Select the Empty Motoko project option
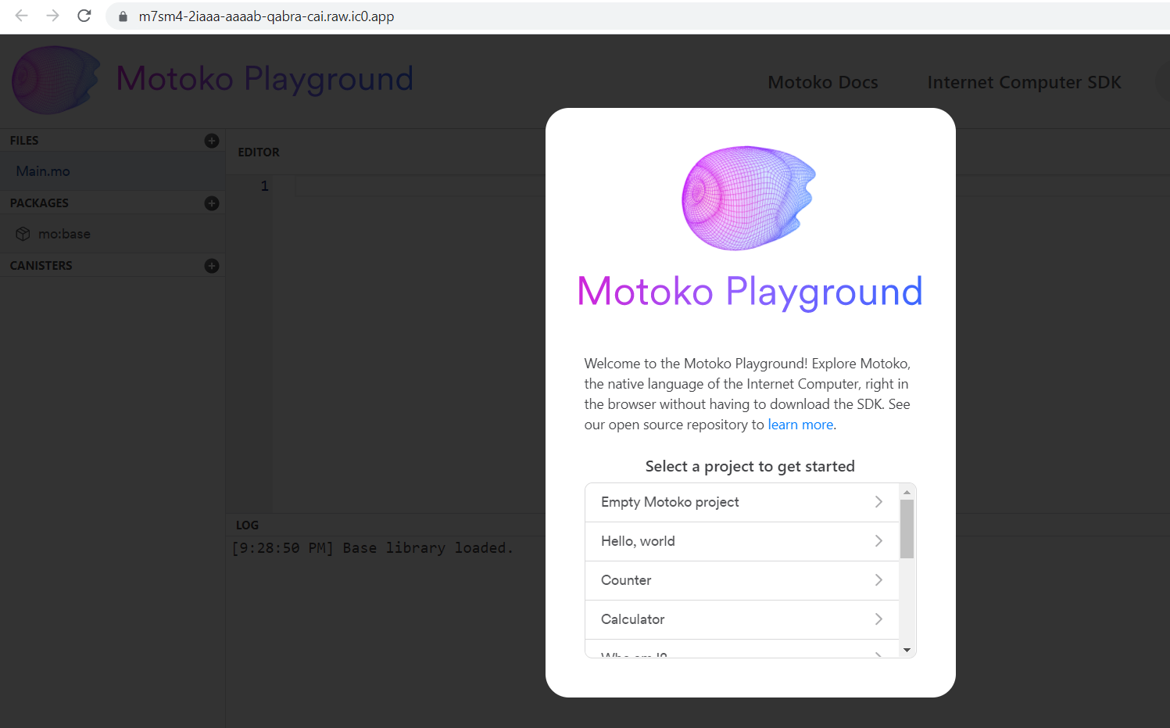This screenshot has width=1170, height=728. coord(742,502)
